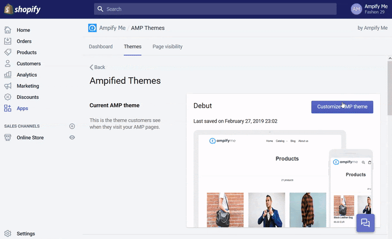392x239 pixels.
Task: Focus the Search input field
Action: click(x=215, y=9)
